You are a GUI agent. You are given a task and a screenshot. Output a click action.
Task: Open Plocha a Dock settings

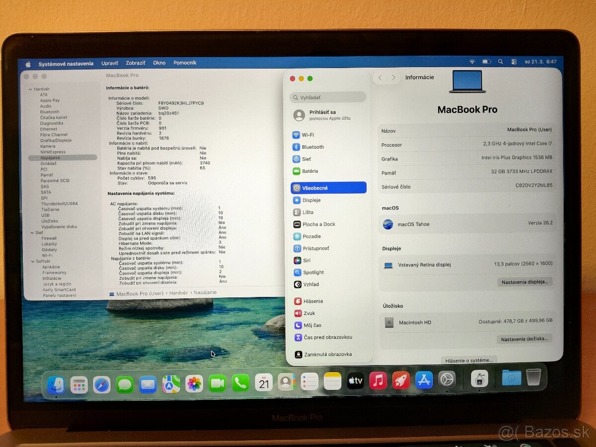316,224
